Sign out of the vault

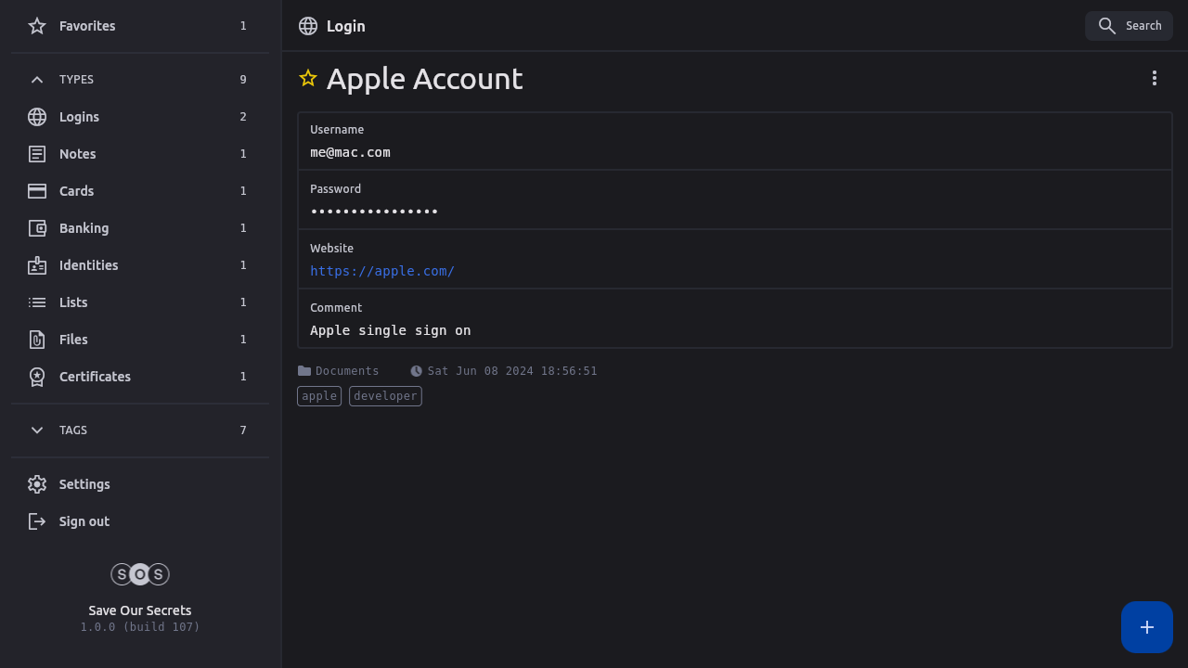click(x=84, y=521)
